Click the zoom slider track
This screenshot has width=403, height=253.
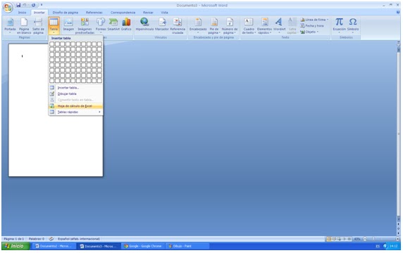tap(381, 239)
